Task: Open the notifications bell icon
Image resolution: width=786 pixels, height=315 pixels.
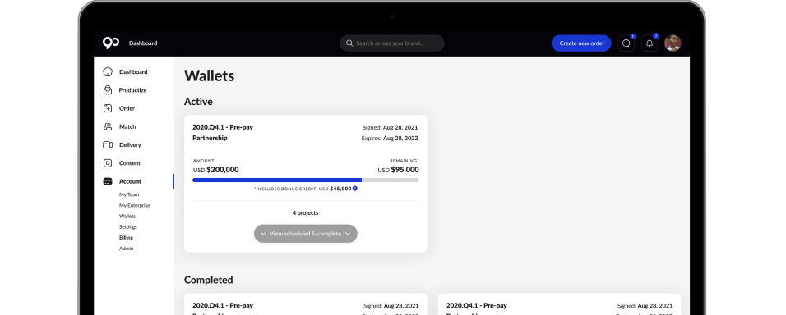Action: (650, 43)
